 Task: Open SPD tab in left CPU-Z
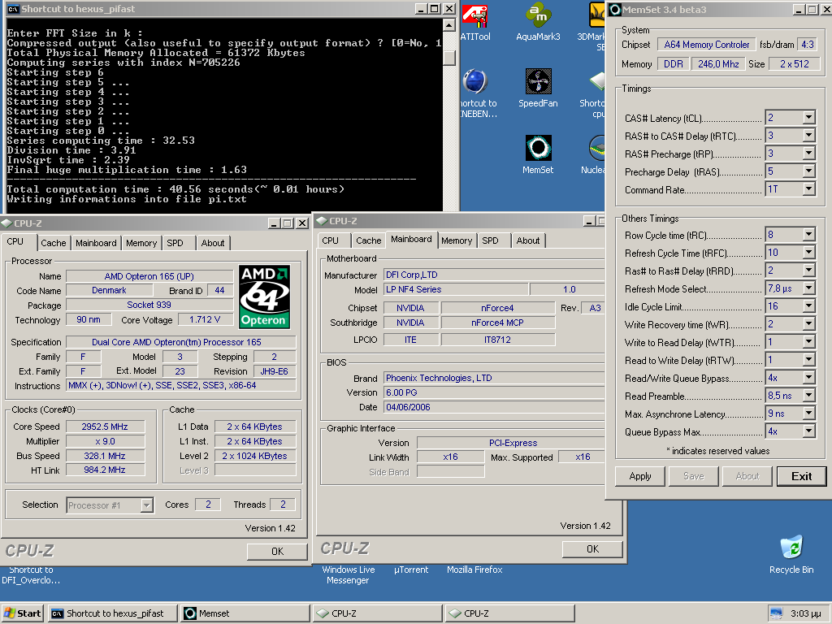pyautogui.click(x=175, y=242)
